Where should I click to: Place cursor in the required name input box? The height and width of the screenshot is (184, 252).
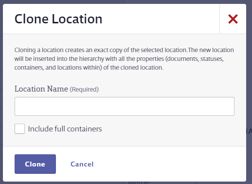coord(125,106)
